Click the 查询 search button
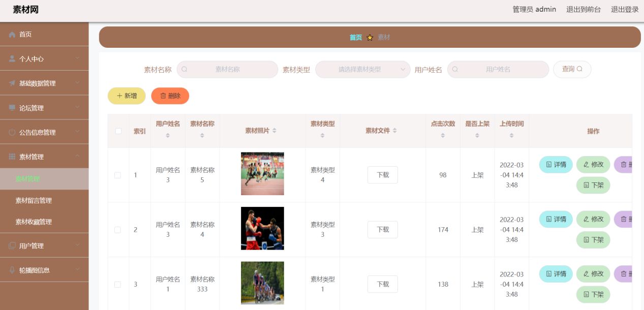The image size is (644, 310). (x=572, y=69)
